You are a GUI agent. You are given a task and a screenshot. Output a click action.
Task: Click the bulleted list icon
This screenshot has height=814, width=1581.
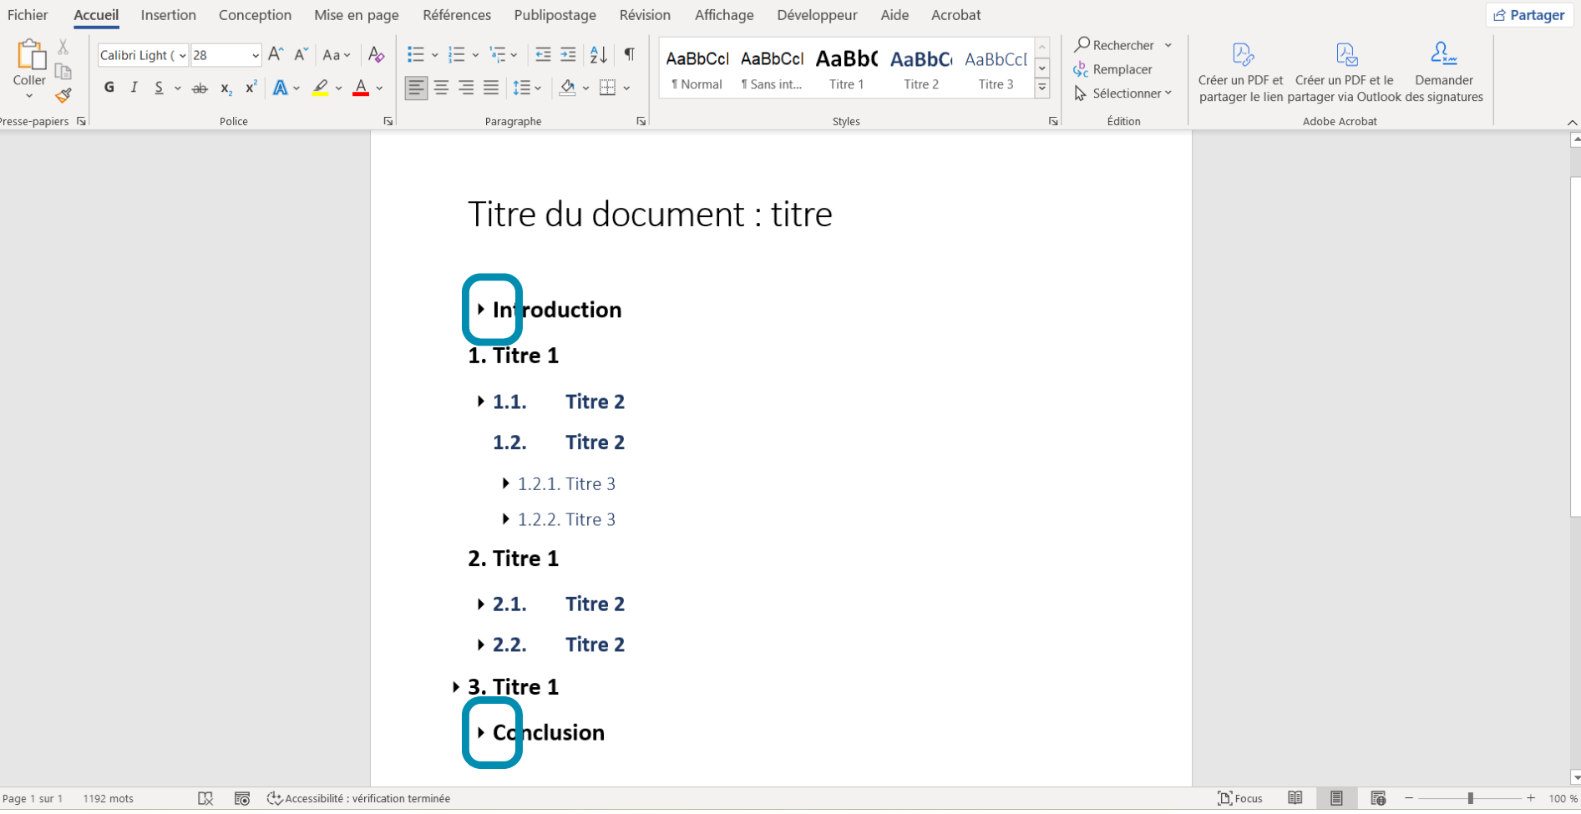[x=415, y=55]
